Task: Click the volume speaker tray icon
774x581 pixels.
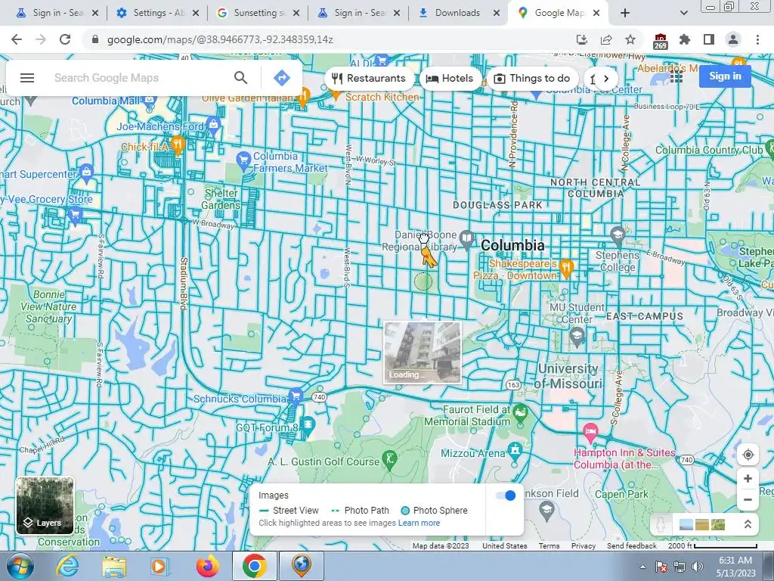Action: 697,566
